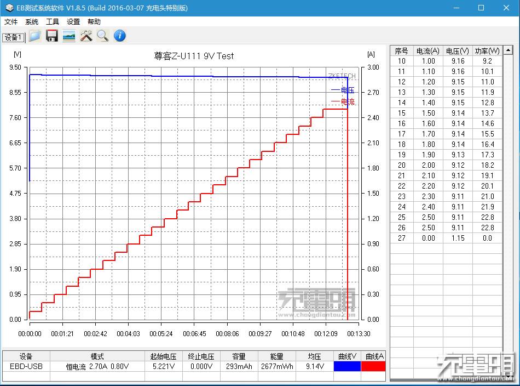The width and height of the screenshot is (520, 386).
Task: Click the table scrollbar up arrow
Action: click(x=508, y=50)
